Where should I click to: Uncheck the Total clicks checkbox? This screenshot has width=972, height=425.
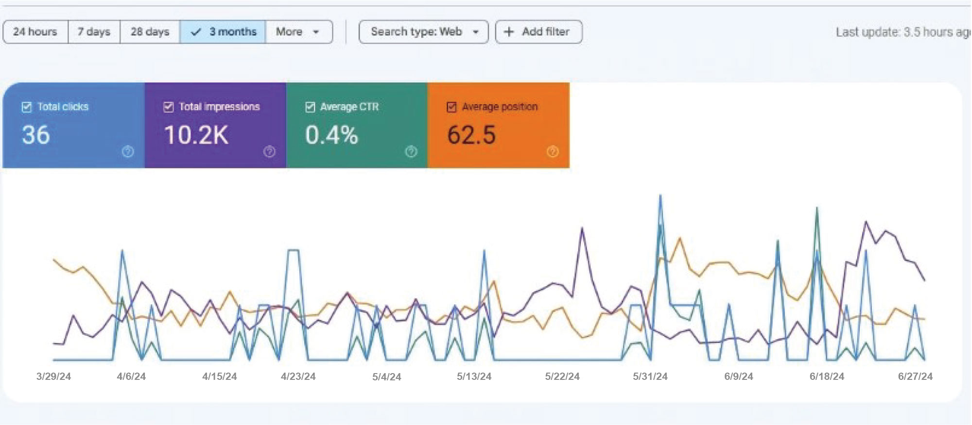tap(27, 107)
